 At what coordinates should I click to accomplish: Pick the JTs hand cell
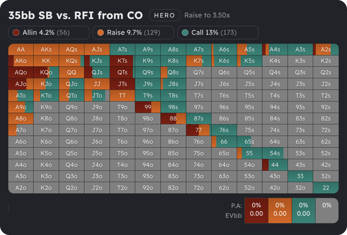[x=122, y=84]
